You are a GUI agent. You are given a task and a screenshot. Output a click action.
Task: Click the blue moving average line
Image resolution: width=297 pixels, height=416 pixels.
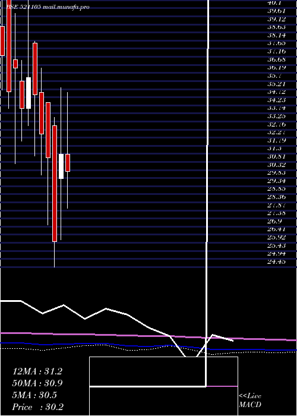[x=148, y=346]
